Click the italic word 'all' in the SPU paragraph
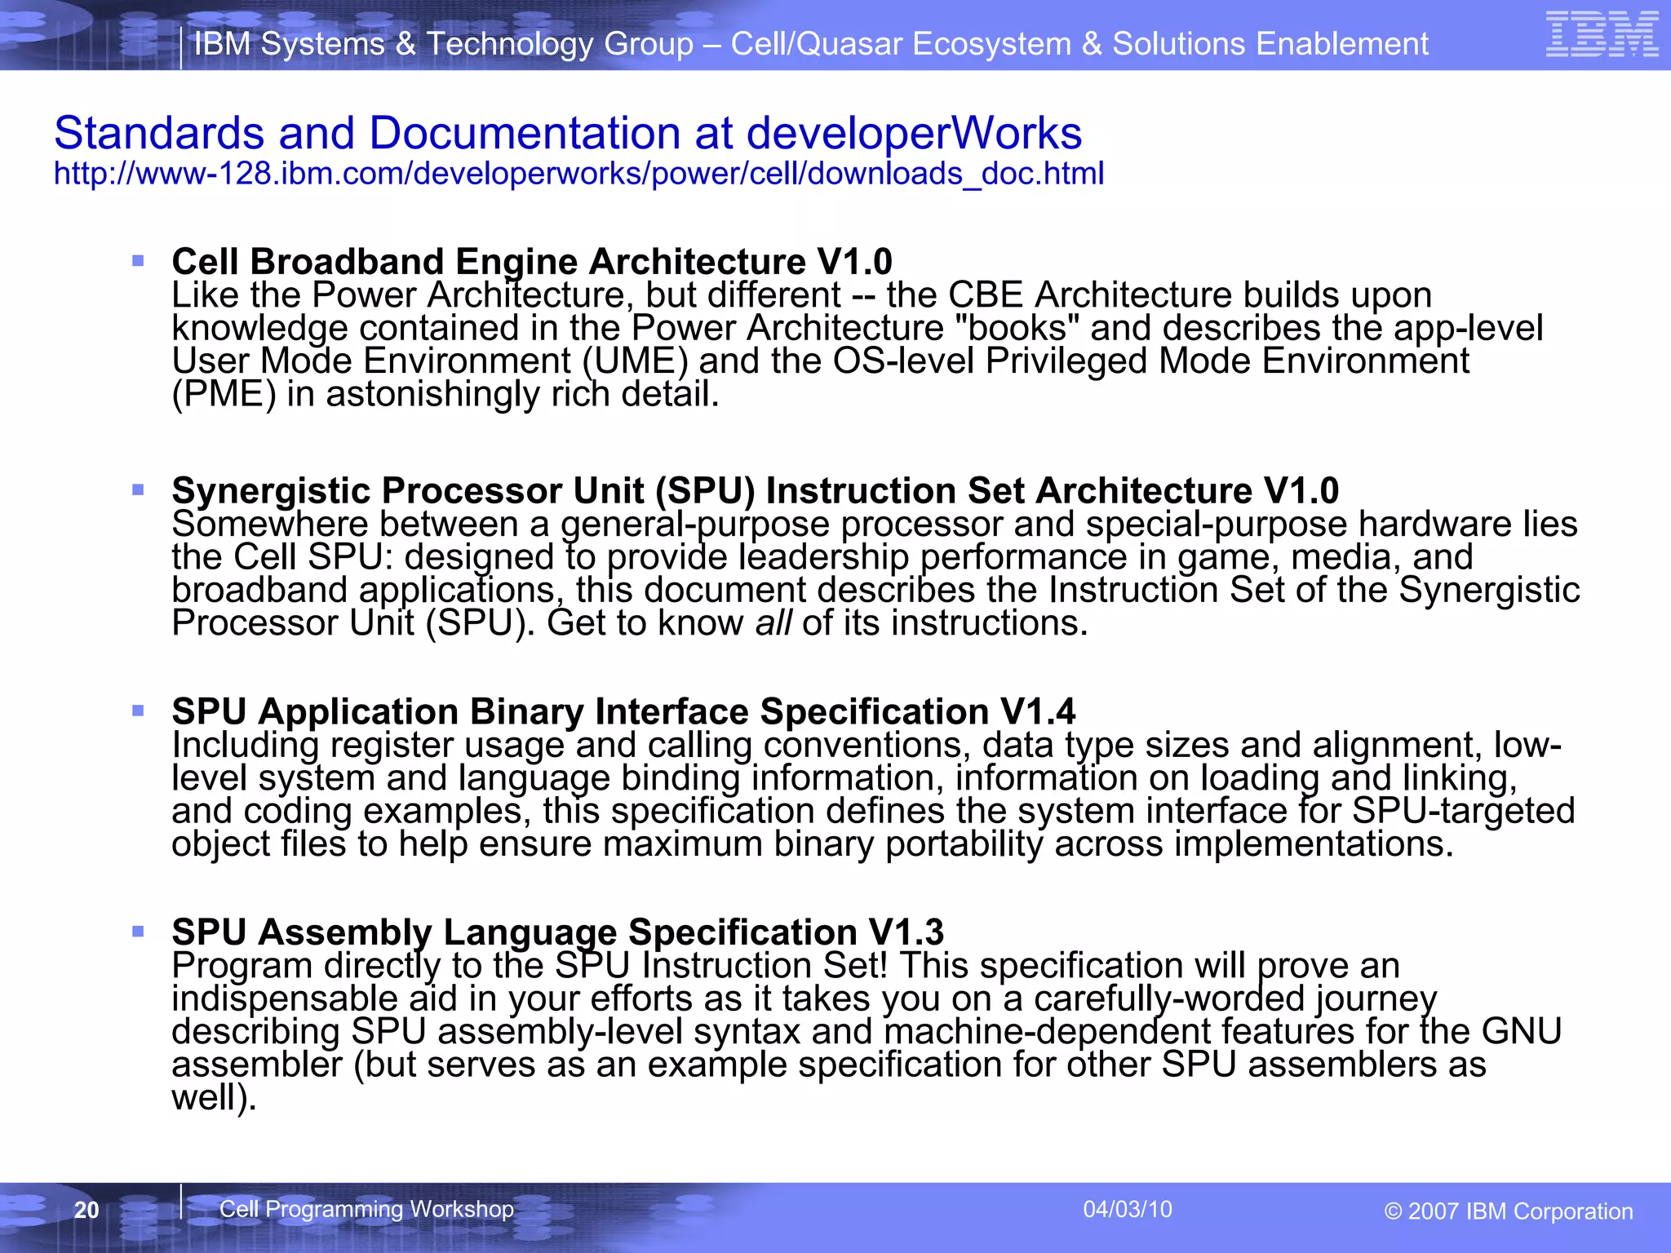Screen dimensions: 1671x1253 pyautogui.click(x=773, y=623)
